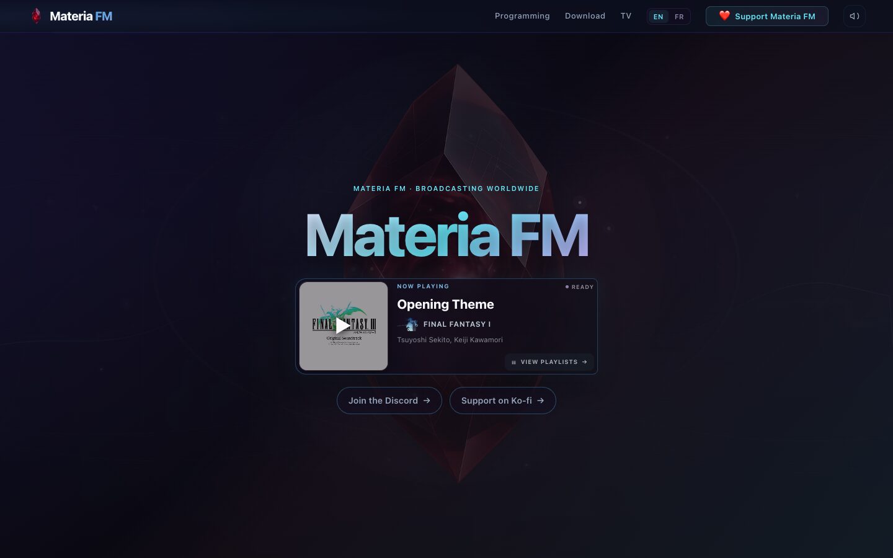Join the Discord server
Viewport: 893px width, 558px height.
click(x=389, y=401)
